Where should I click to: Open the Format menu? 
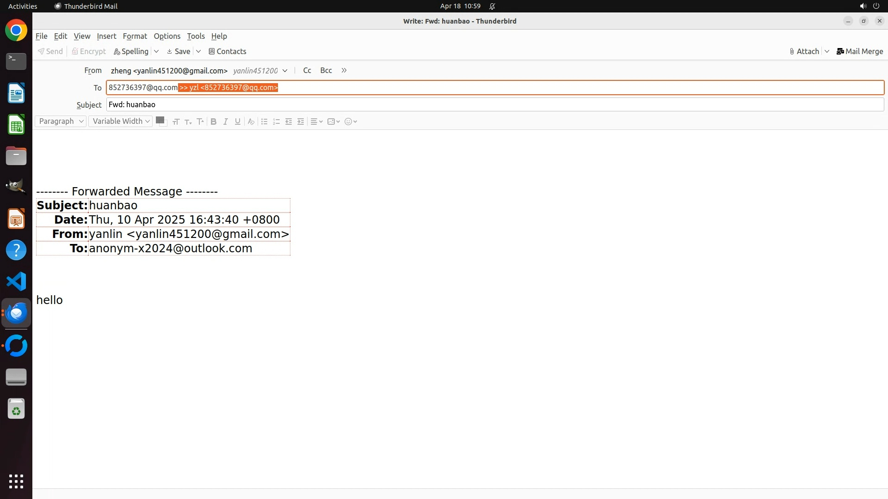[x=135, y=36]
